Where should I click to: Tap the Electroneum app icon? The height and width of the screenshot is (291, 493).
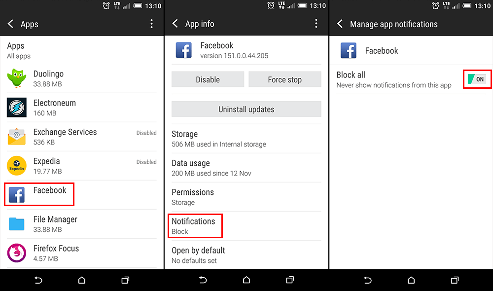17,108
